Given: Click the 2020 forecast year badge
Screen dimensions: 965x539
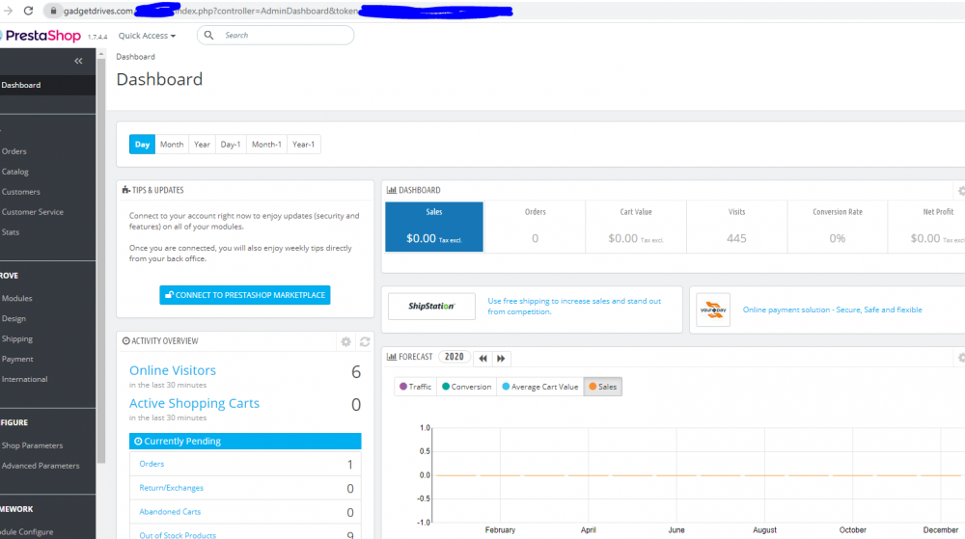Looking at the screenshot, I should pos(455,357).
